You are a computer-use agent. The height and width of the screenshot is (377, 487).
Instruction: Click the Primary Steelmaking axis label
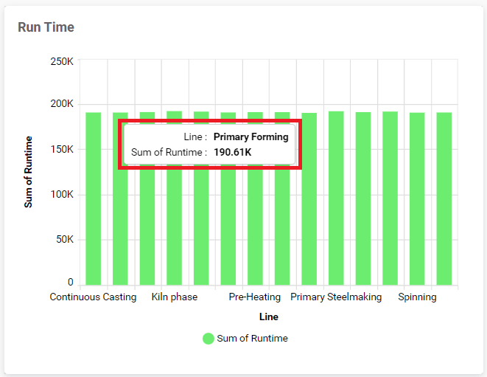[336, 297]
